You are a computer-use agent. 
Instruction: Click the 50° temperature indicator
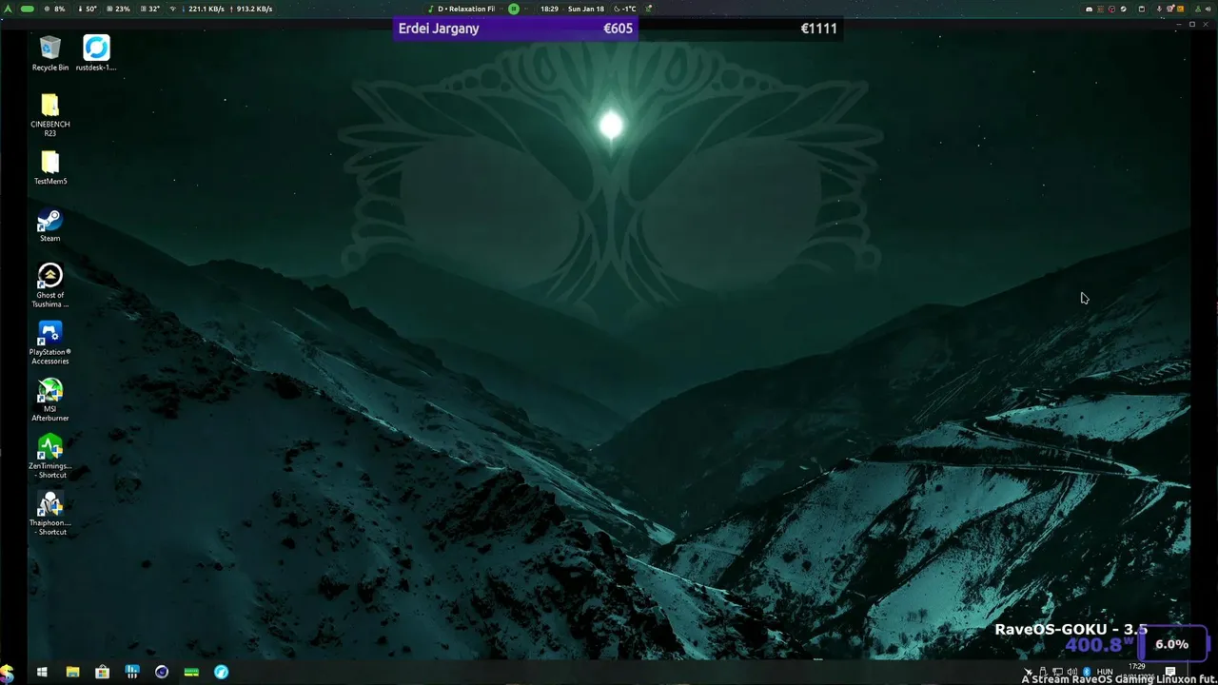pyautogui.click(x=88, y=9)
